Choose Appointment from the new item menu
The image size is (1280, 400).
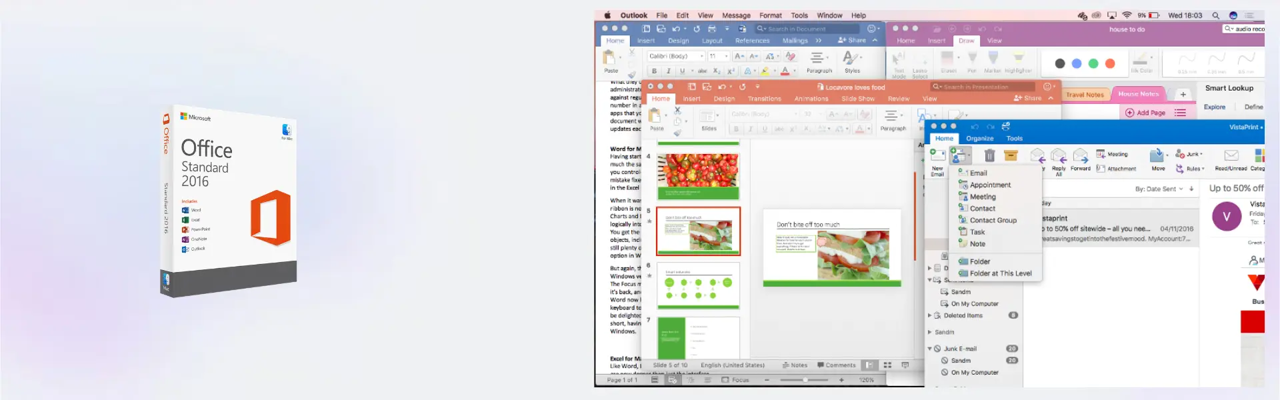pyautogui.click(x=990, y=185)
